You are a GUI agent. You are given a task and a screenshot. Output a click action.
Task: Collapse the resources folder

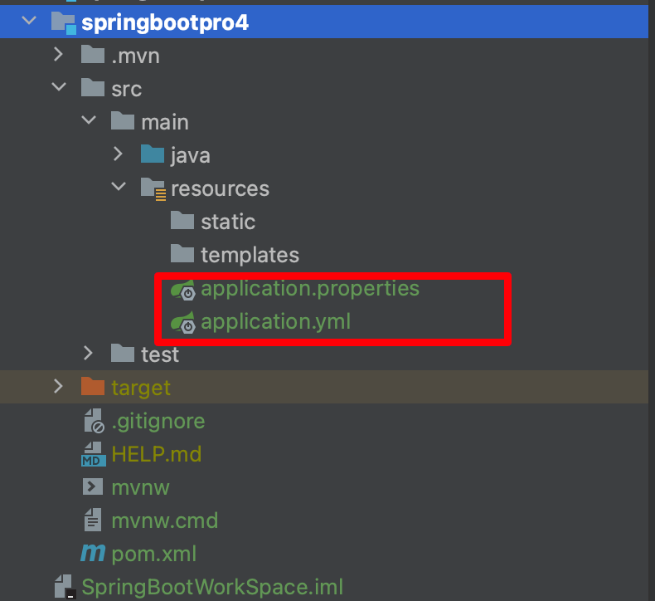[x=119, y=186]
